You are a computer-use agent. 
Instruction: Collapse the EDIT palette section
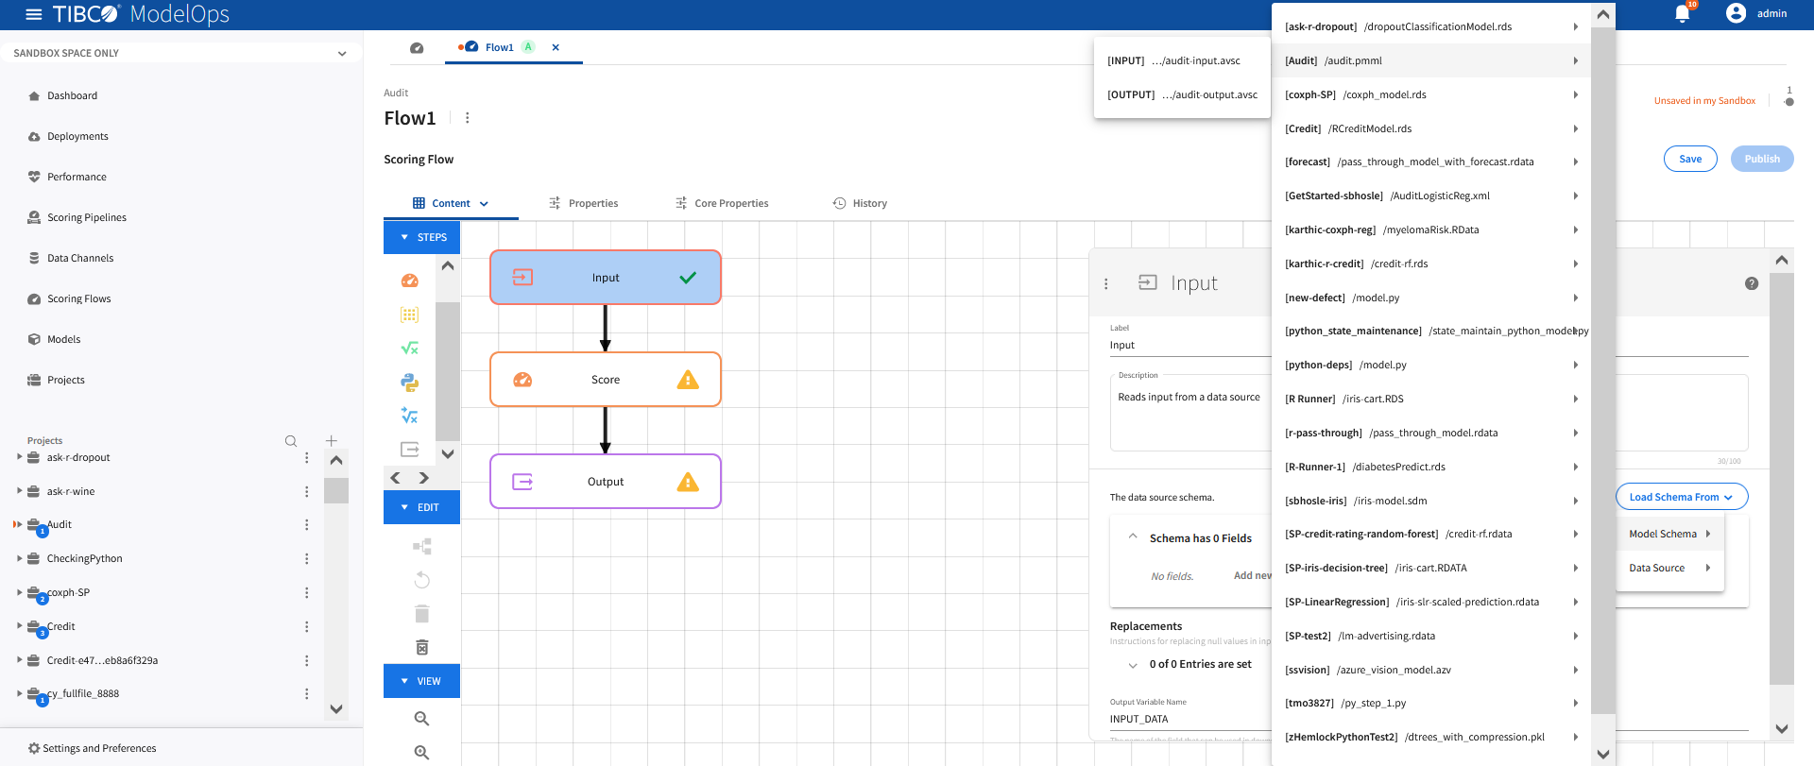421,507
